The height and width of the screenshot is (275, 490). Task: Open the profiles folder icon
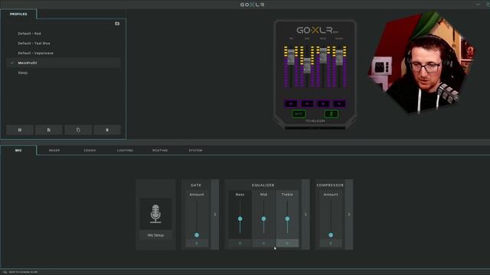coord(117,24)
